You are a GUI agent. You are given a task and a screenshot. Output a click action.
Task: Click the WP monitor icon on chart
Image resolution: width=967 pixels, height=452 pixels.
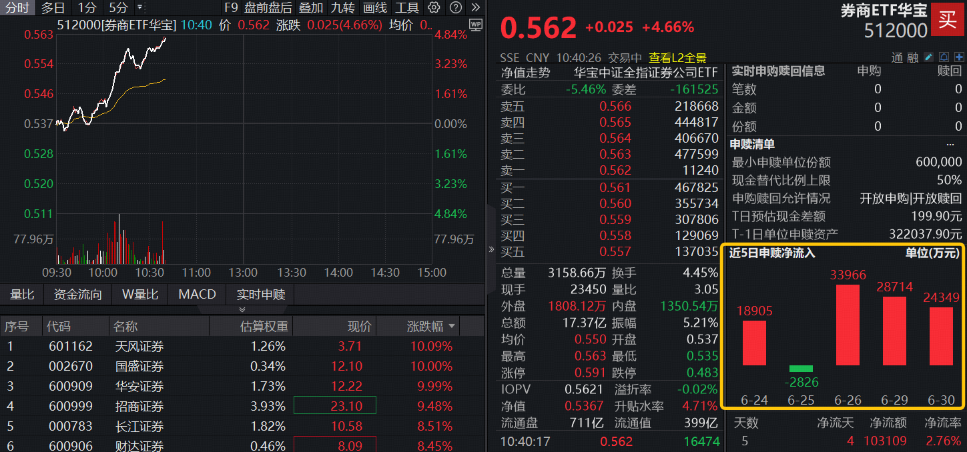coord(475,25)
